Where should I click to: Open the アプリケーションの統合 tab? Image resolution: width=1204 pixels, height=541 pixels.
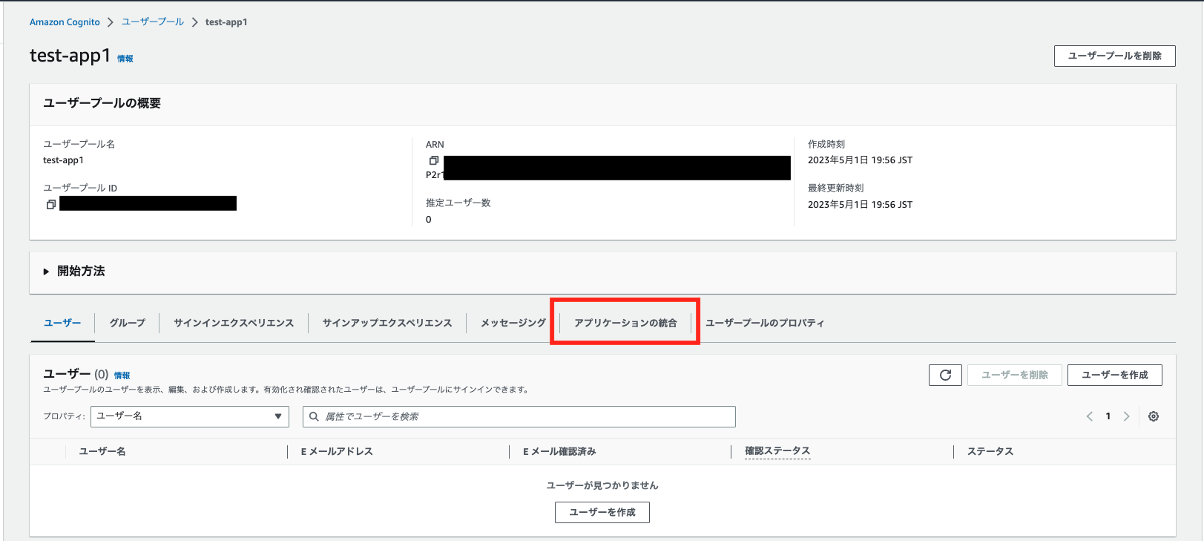625,323
